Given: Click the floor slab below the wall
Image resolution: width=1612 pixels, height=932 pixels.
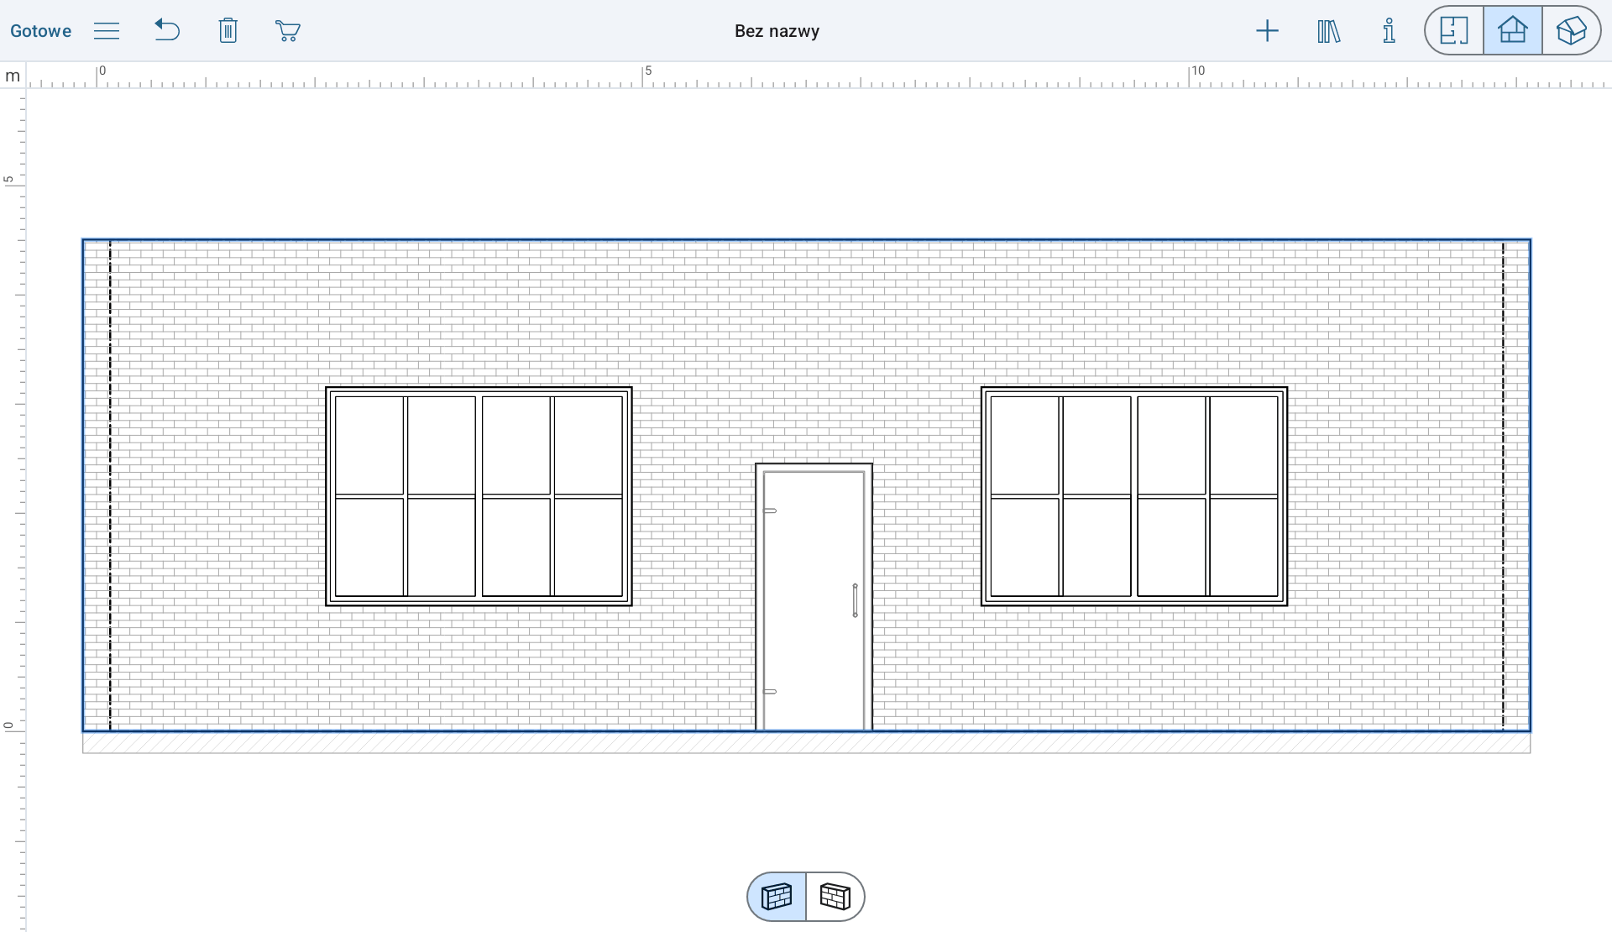Looking at the screenshot, I should tap(806, 743).
